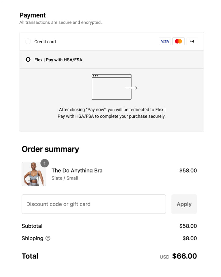Show the +4 additional card types
Image resolution: width=221 pixels, height=277 pixels.
point(192,41)
